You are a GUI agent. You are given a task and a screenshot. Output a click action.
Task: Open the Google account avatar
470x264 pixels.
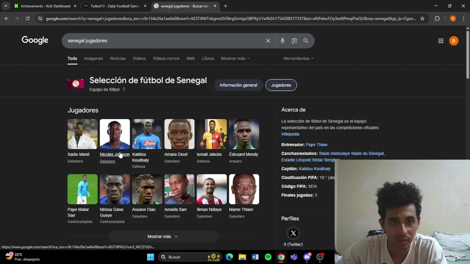click(453, 41)
